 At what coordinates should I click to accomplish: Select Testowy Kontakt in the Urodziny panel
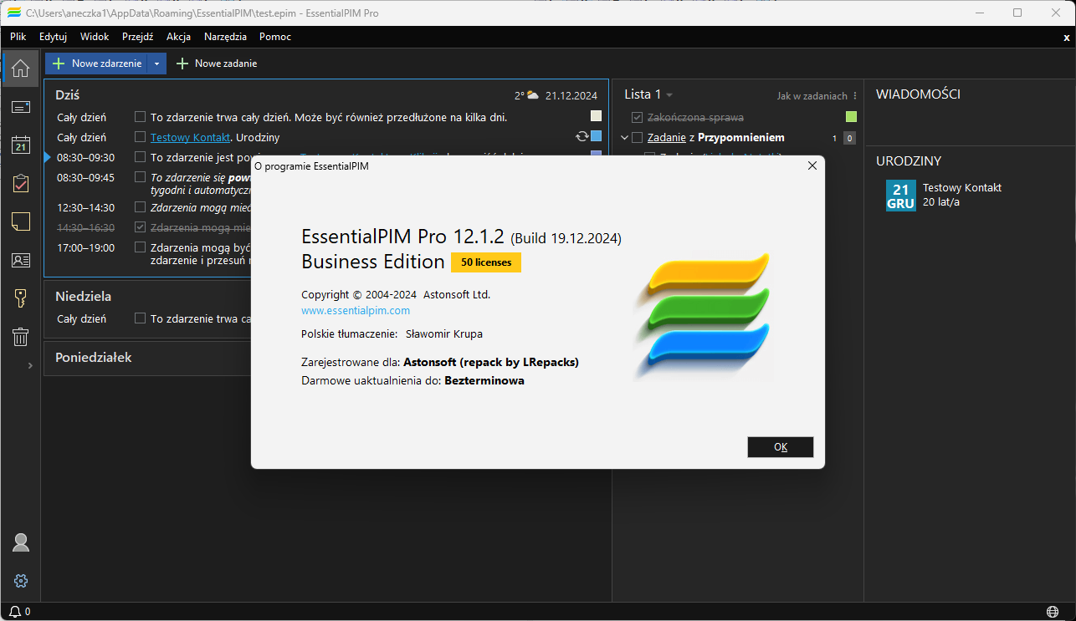[962, 188]
